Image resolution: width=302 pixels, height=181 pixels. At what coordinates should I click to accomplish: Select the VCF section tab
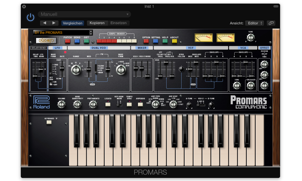point(191,48)
